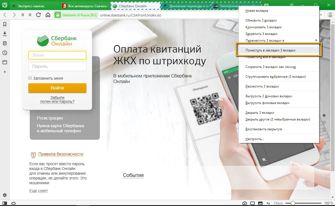This screenshot has height=206, width=335.
Task: Open Забыли логин или пароль link
Action: click(x=57, y=100)
